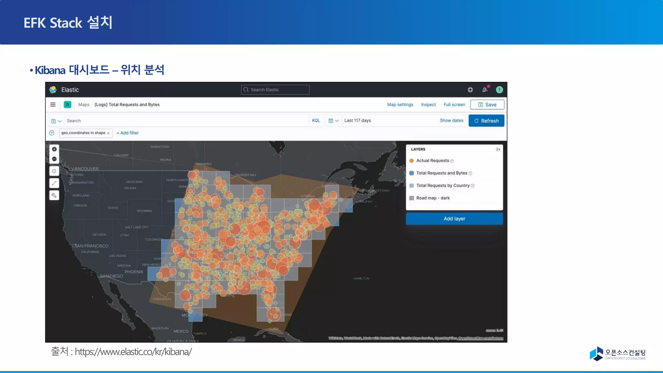Open Map settings
The height and width of the screenshot is (373, 663).
click(x=400, y=105)
